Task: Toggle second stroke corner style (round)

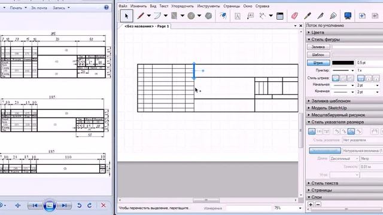Action: (x=343, y=78)
